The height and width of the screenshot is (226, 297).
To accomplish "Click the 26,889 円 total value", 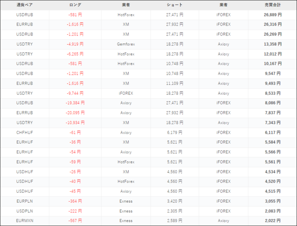I will 273,15.
